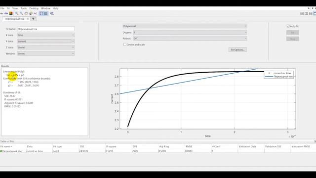This screenshot has width=316, height=178.
Task: Enable the Center and scale checkbox
Action: point(125,44)
